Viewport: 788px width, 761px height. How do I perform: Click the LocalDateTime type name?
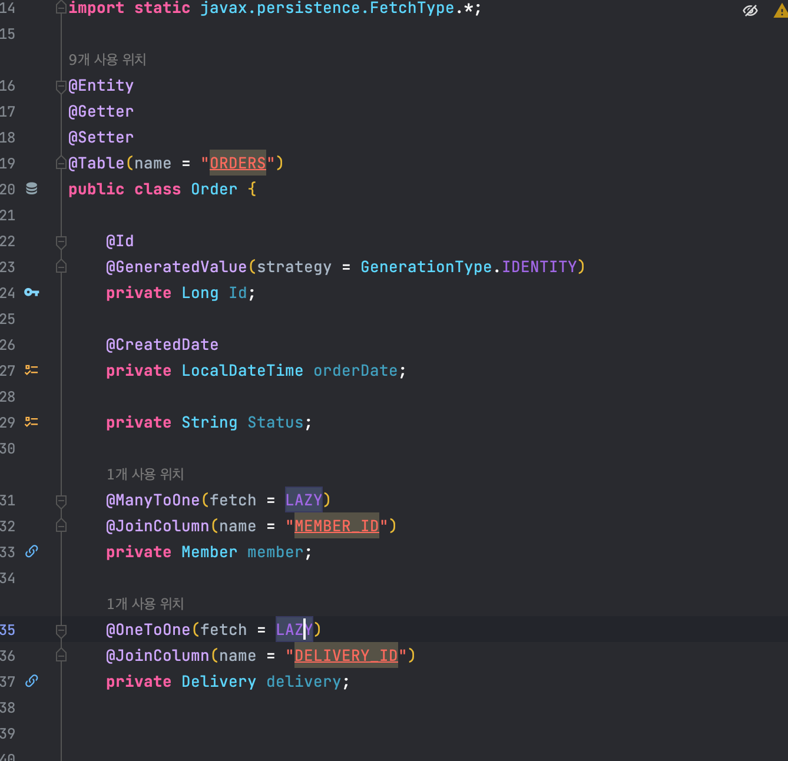242,370
